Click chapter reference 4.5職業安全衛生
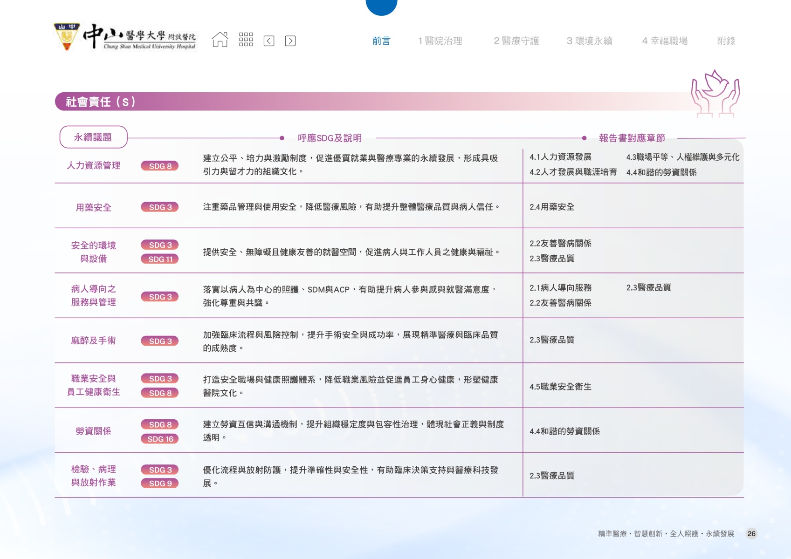Image resolution: width=791 pixels, height=559 pixels. coord(560,387)
